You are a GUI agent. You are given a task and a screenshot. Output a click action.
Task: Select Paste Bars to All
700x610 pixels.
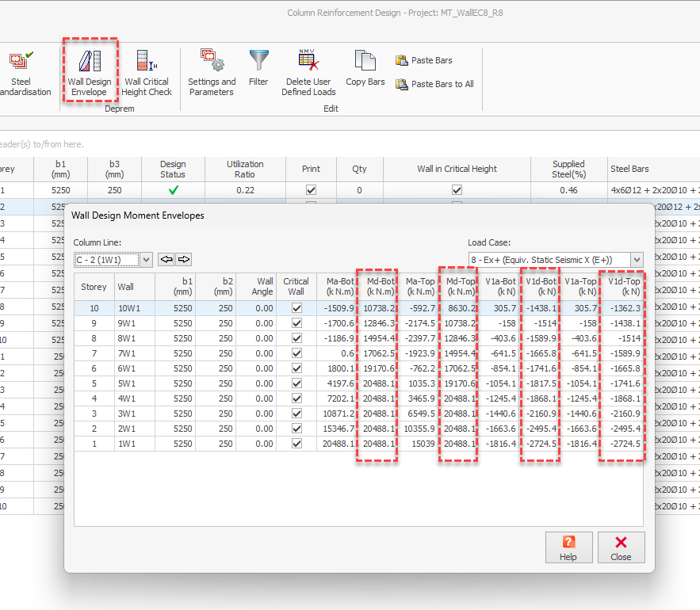click(434, 84)
